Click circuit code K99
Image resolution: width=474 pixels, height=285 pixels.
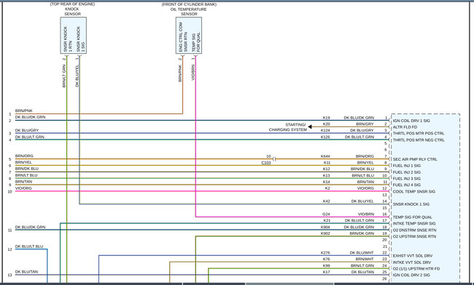(326, 265)
